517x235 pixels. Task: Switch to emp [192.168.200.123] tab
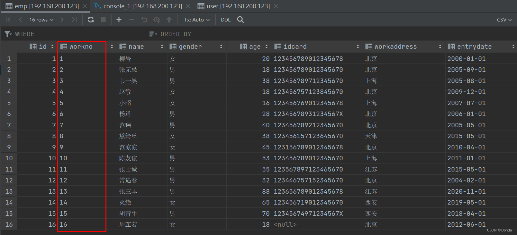point(46,6)
